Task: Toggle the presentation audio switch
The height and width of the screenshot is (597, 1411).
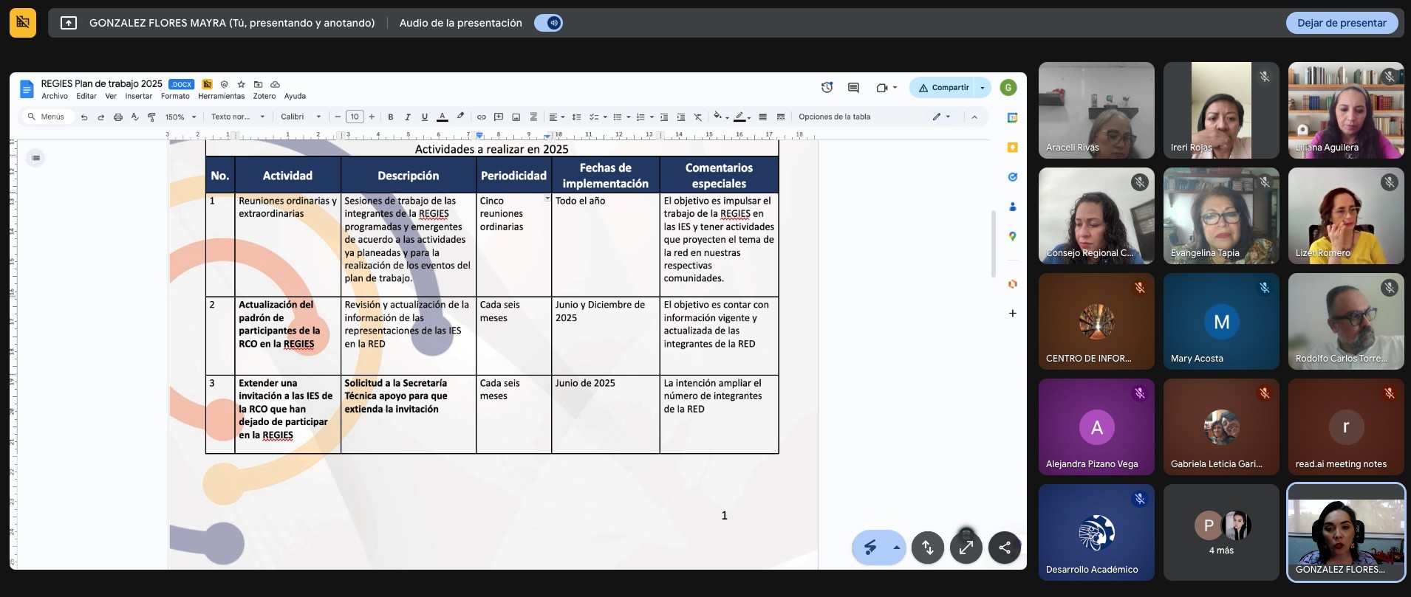Action: click(549, 23)
